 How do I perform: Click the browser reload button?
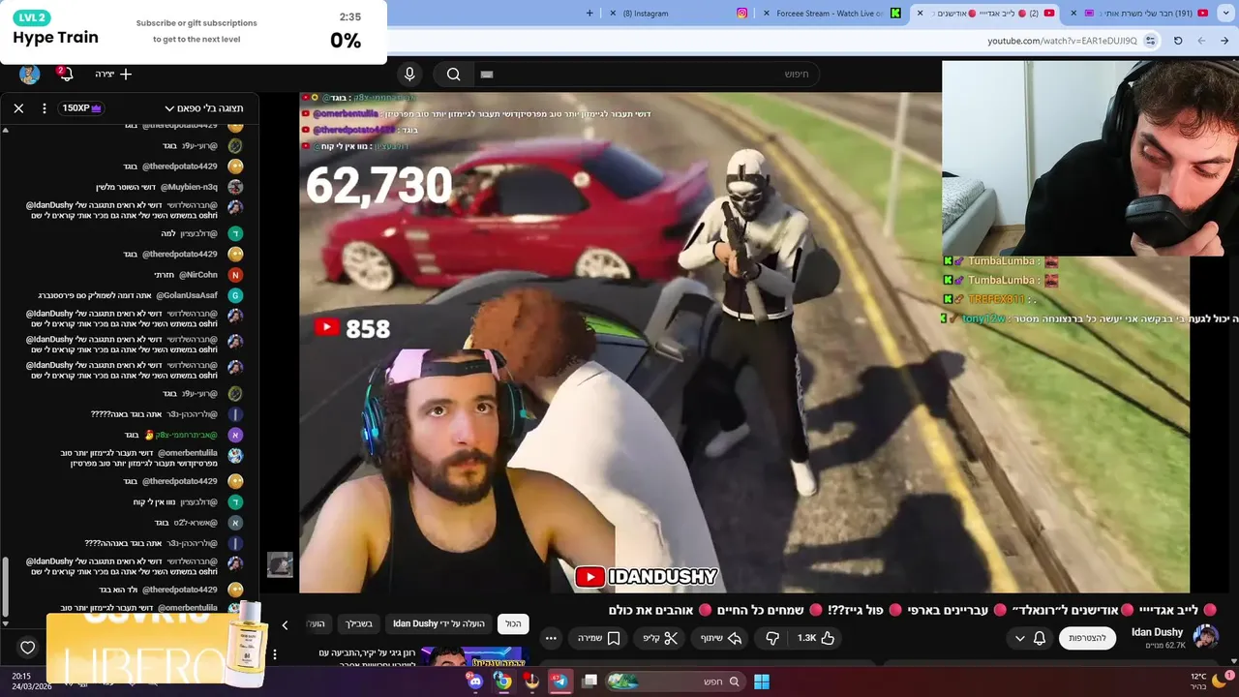pos(1178,41)
